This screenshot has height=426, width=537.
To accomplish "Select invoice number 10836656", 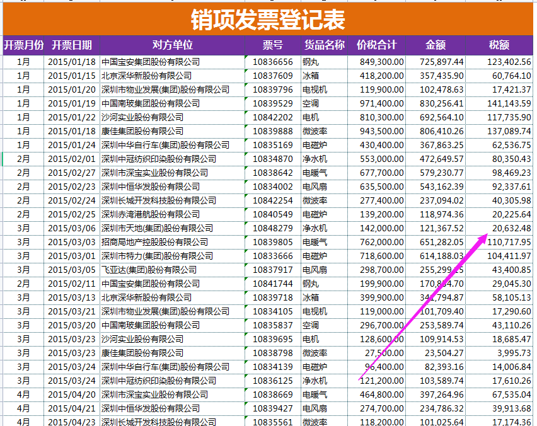I will 273,62.
